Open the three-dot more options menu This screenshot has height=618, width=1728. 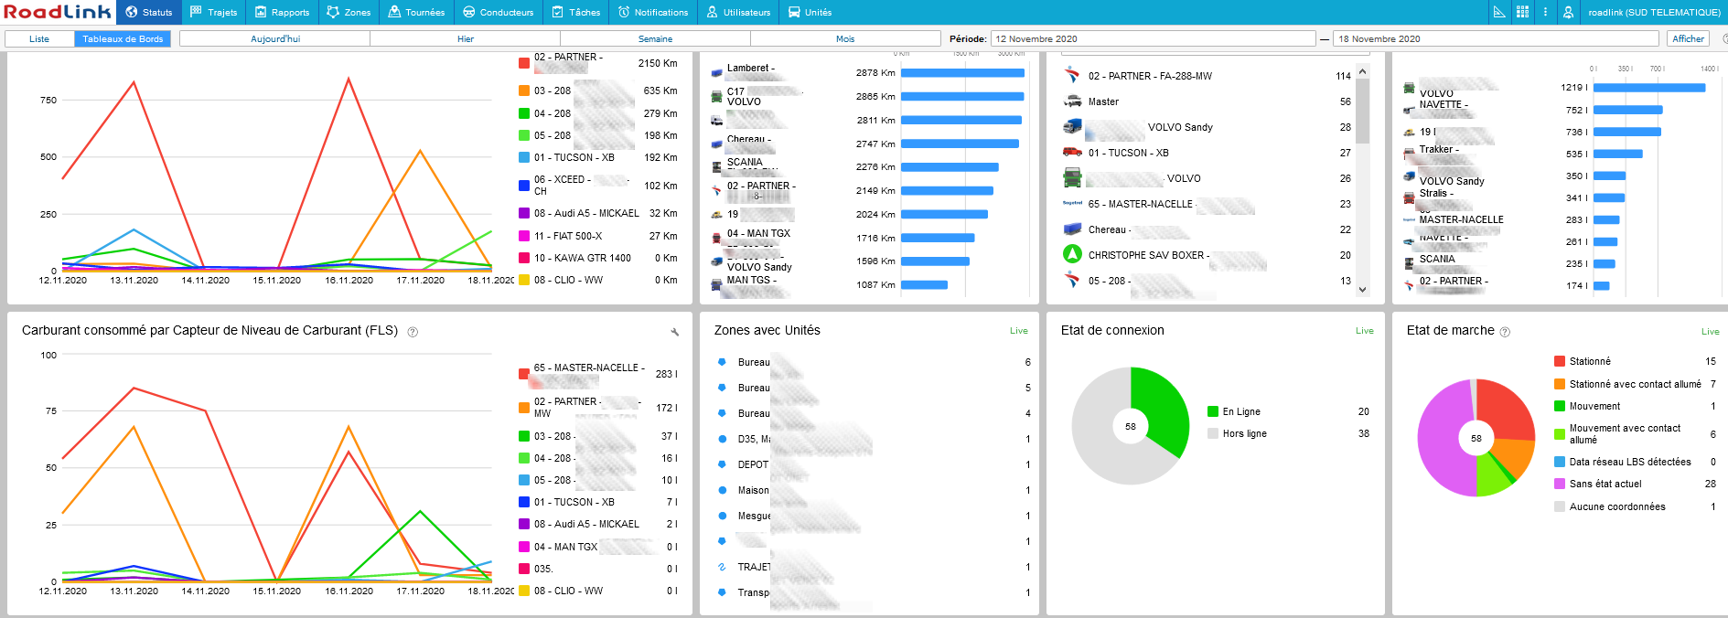click(1545, 12)
